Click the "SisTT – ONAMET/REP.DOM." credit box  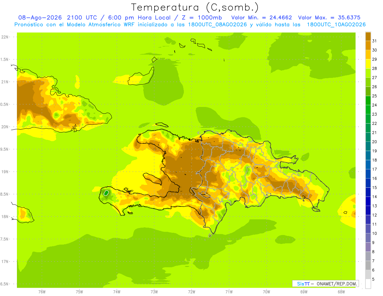click(325, 284)
